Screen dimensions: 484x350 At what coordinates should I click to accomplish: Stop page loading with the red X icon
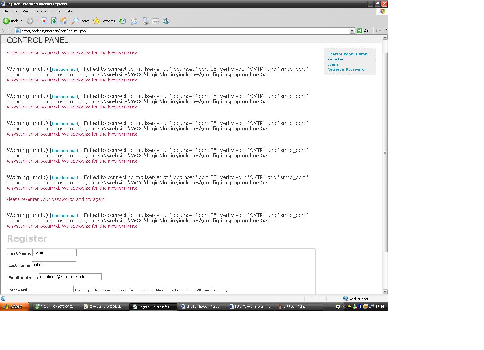(44, 21)
